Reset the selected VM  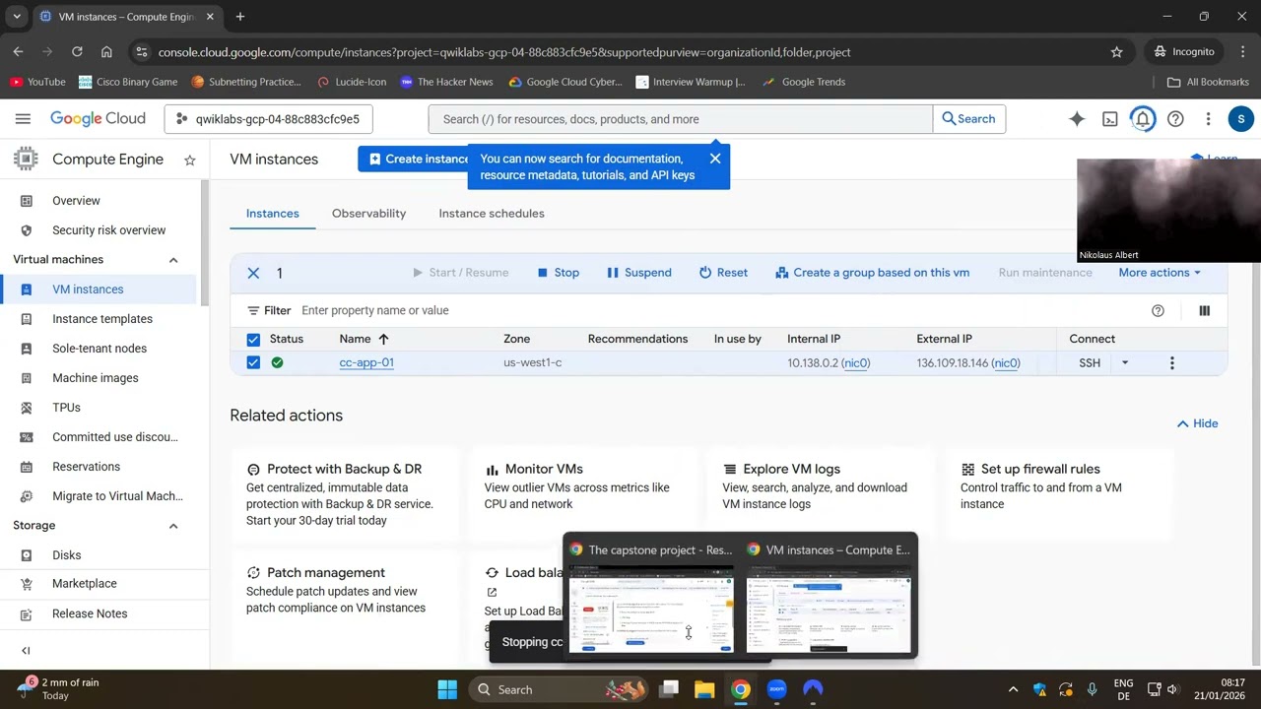723,273
